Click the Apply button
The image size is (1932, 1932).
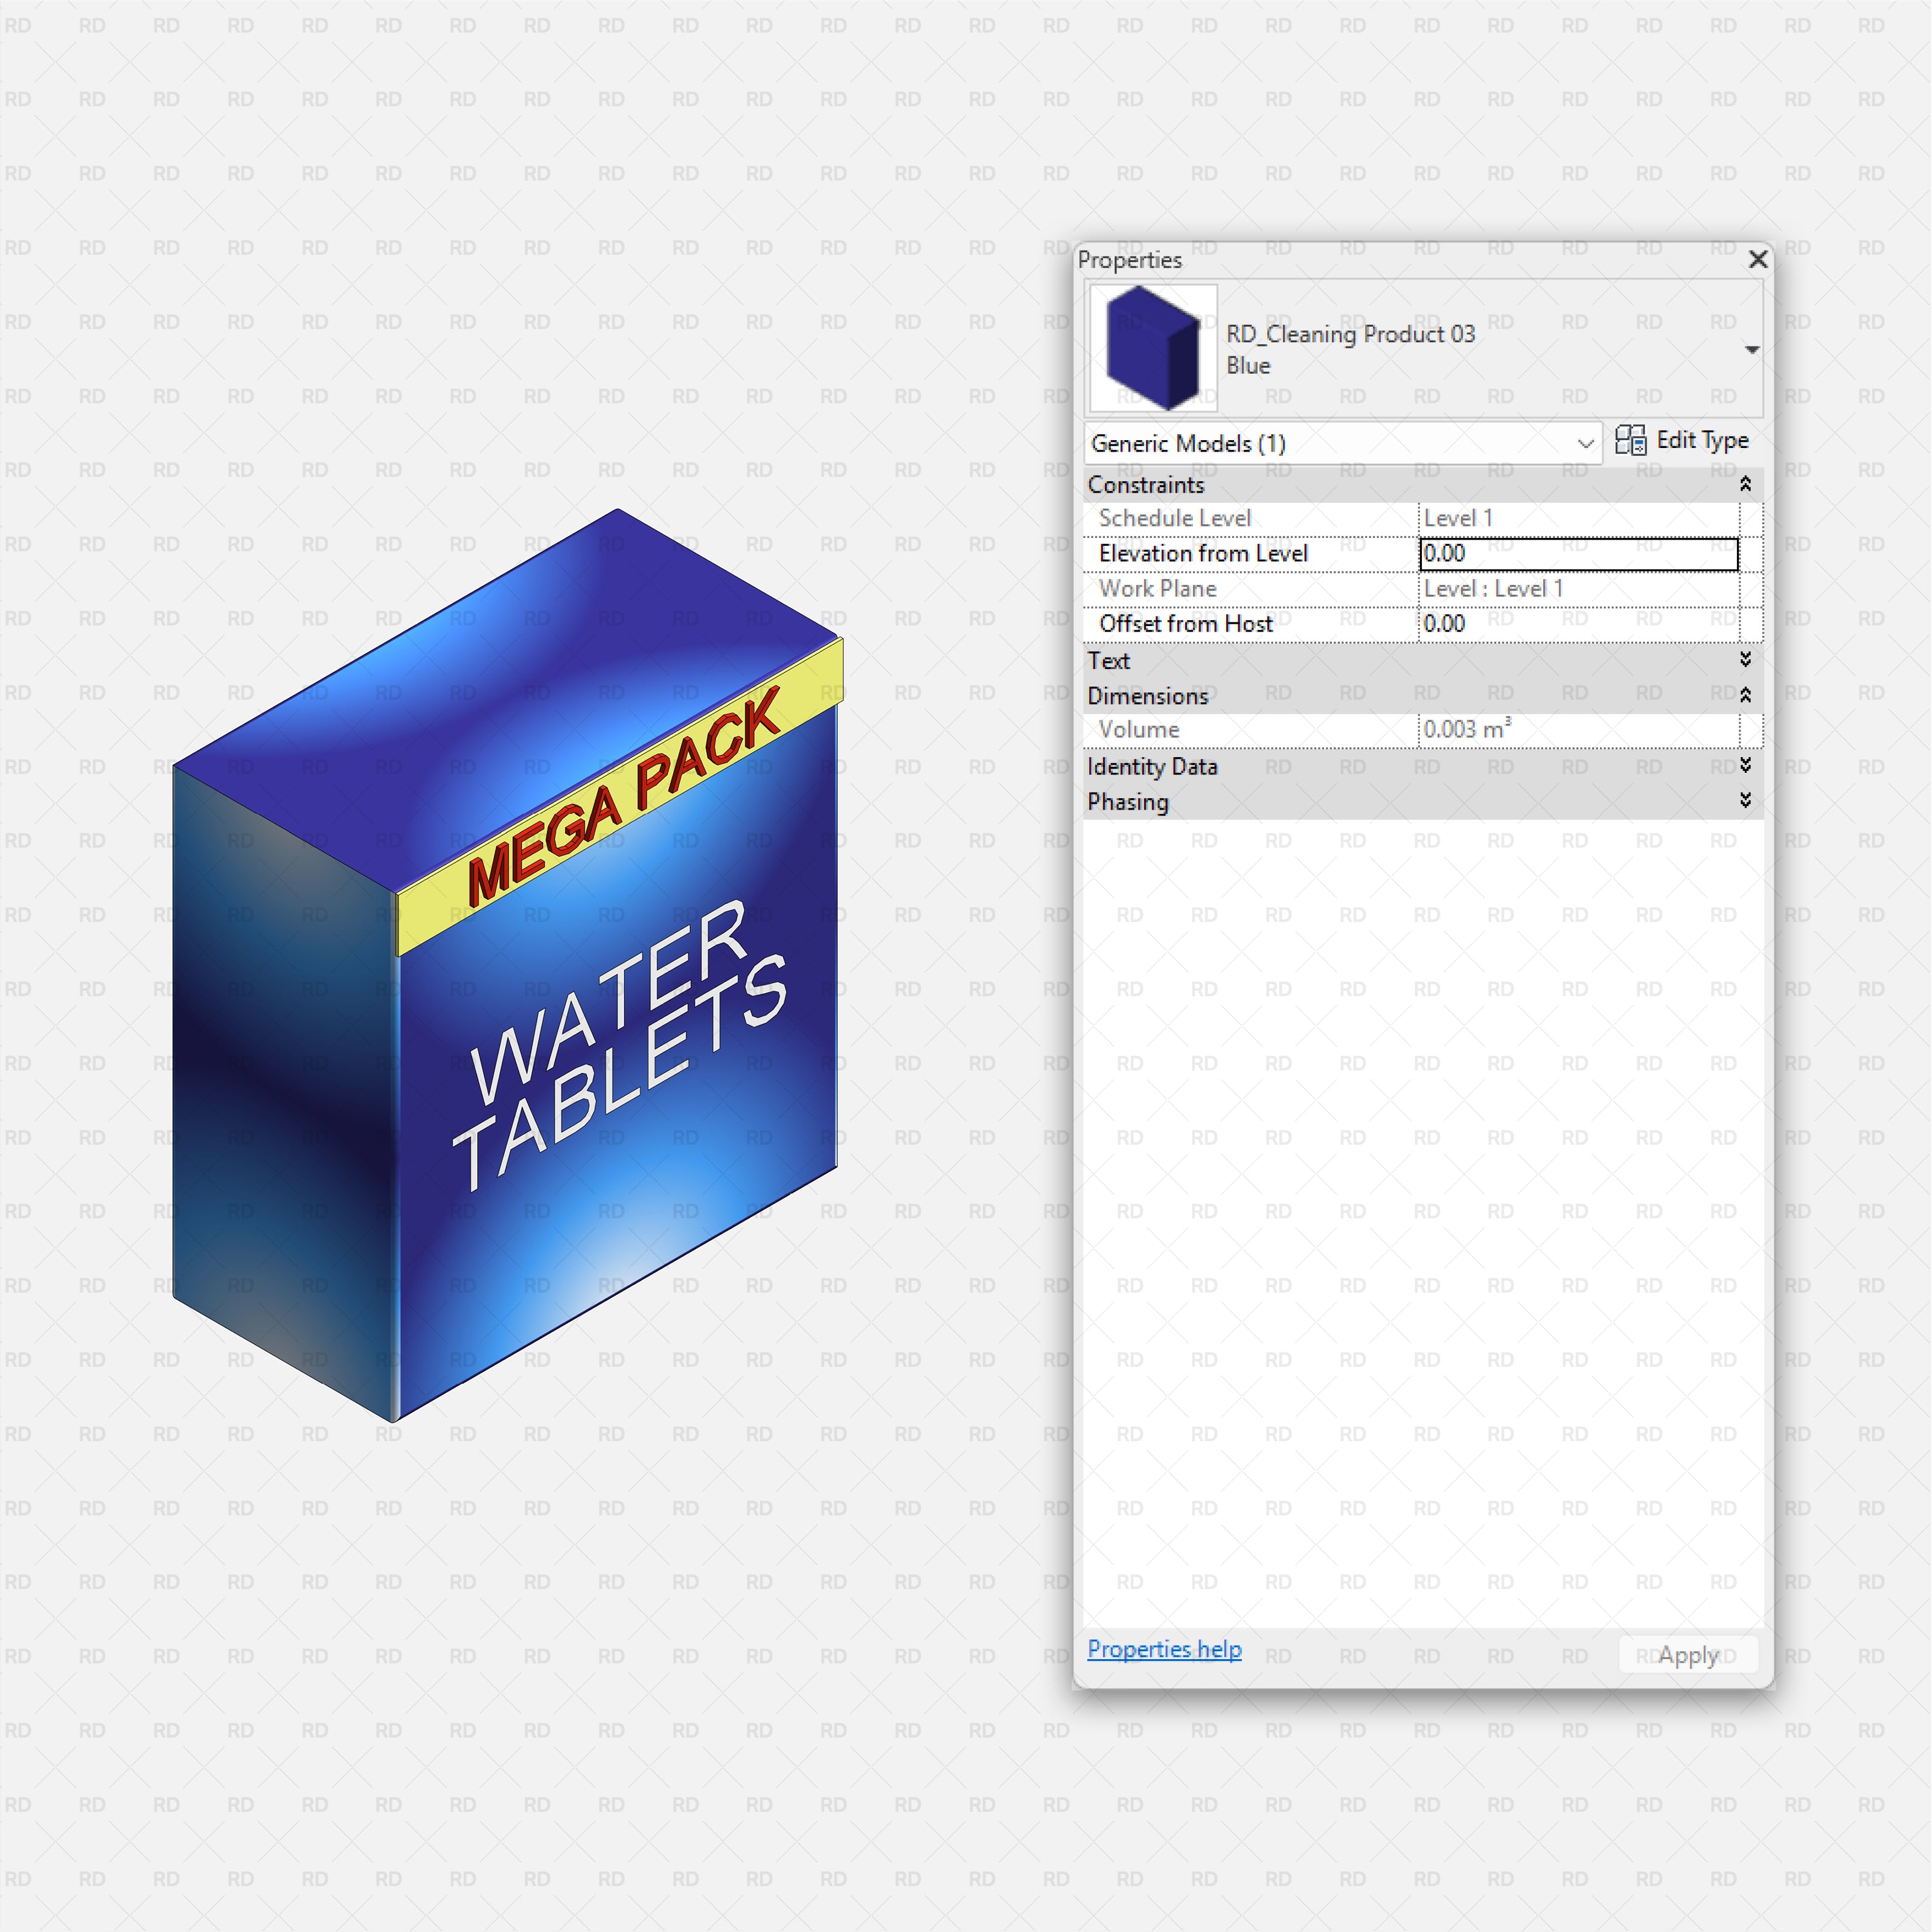(x=1687, y=1654)
